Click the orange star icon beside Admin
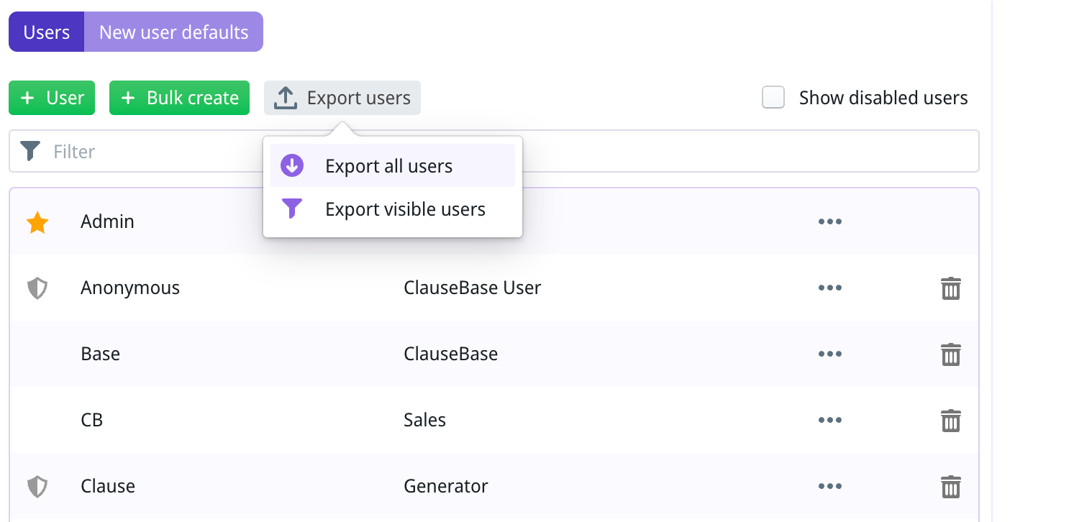This screenshot has height=522, width=1092. (37, 223)
